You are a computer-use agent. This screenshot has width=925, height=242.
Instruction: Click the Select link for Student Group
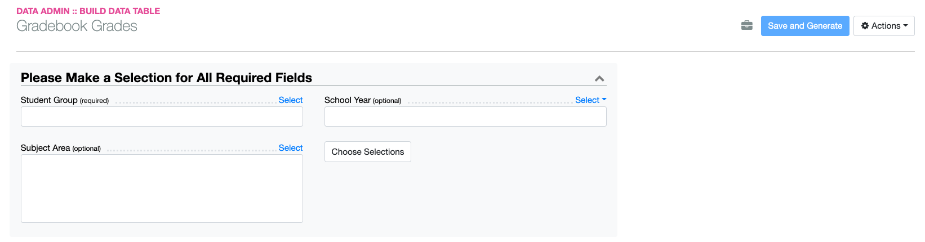point(291,100)
